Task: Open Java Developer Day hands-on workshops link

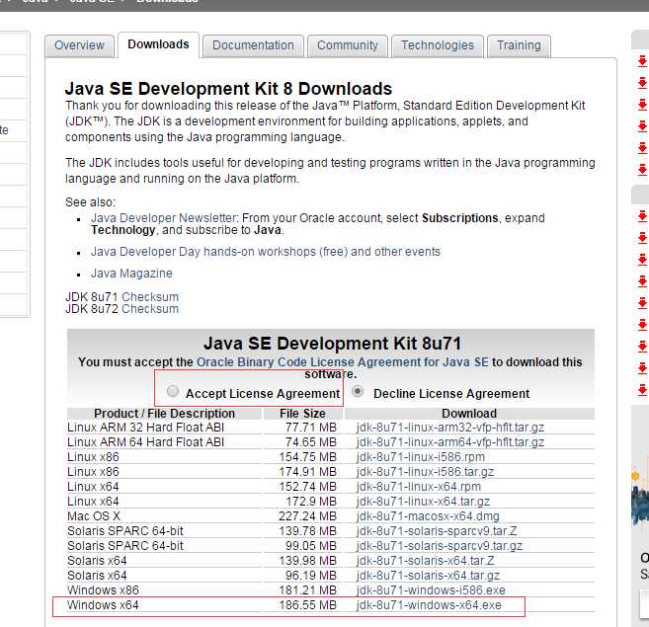Action: (x=266, y=252)
